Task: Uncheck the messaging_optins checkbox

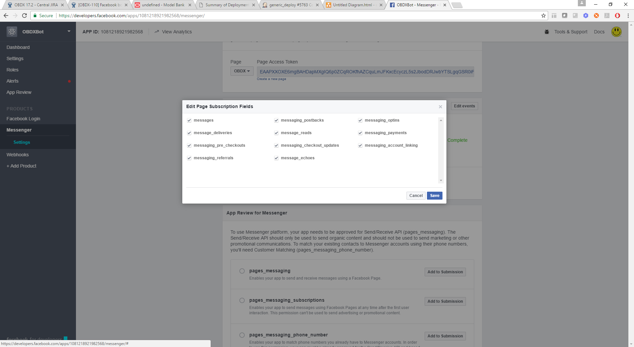Action: click(360, 120)
